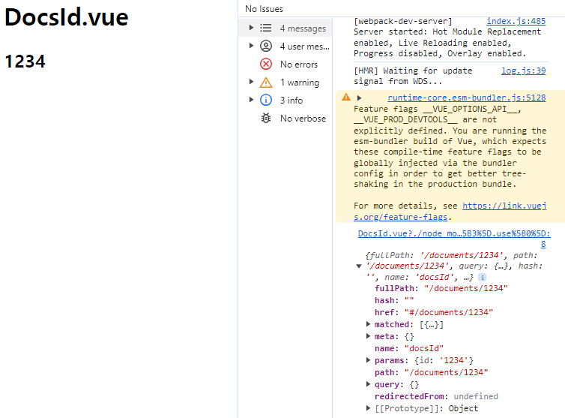Screen dimensions: 565x418
Task: Open runtime-core.esm-bundler.js:5128 source link
Action: (x=467, y=98)
